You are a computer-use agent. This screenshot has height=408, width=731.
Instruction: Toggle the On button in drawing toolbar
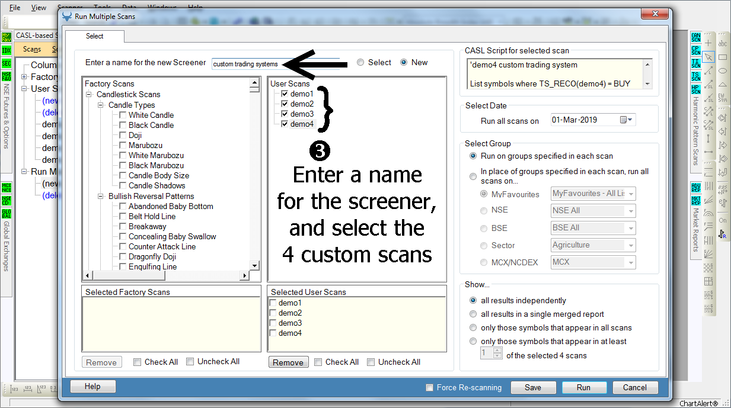723,220
